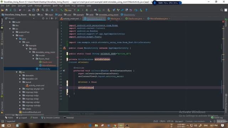Open Project panel settings gear
This screenshot has width=228, height=128.
[x=52, y=18]
